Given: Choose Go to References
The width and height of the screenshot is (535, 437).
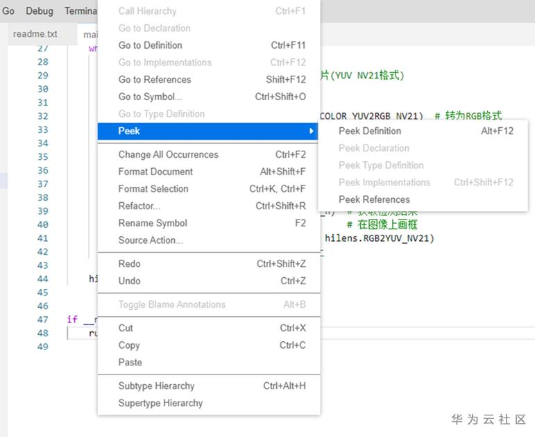Looking at the screenshot, I should click(x=209, y=79).
